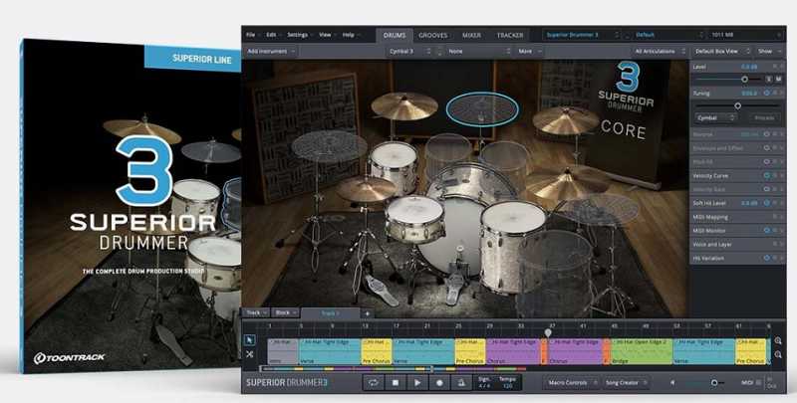Click the loop playback button

pyautogui.click(x=373, y=383)
